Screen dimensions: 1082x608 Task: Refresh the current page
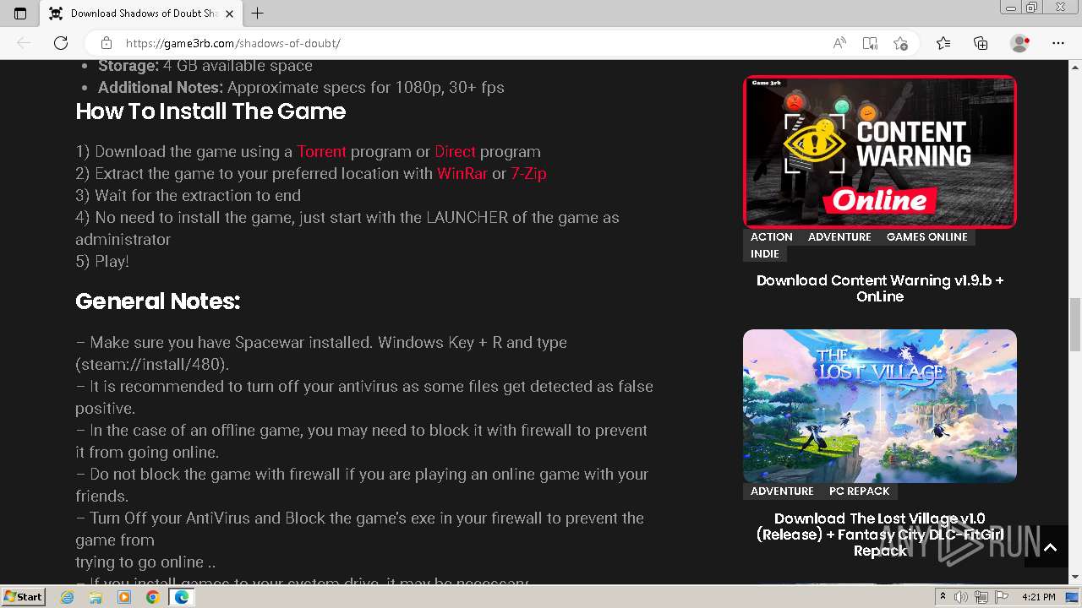(x=61, y=43)
